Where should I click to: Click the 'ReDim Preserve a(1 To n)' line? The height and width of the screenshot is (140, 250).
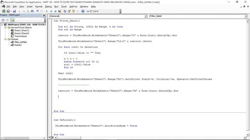coord(81,61)
